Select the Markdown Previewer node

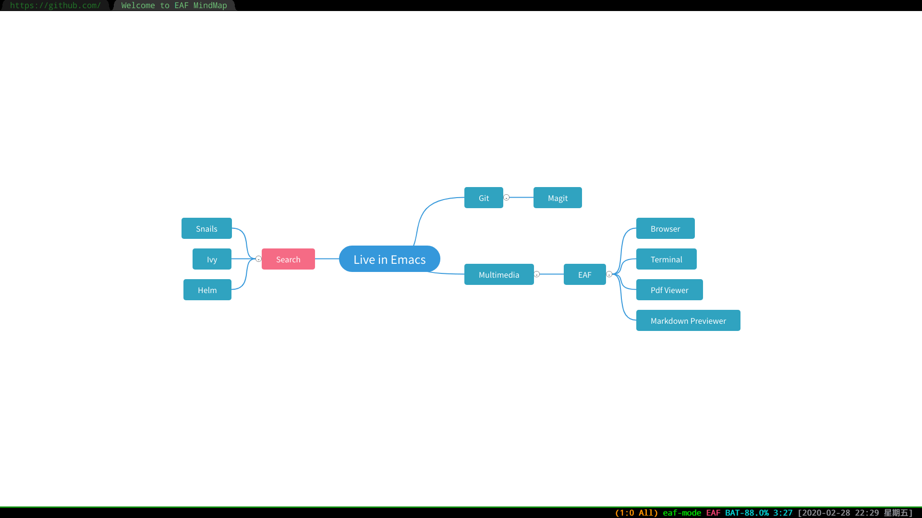click(688, 320)
